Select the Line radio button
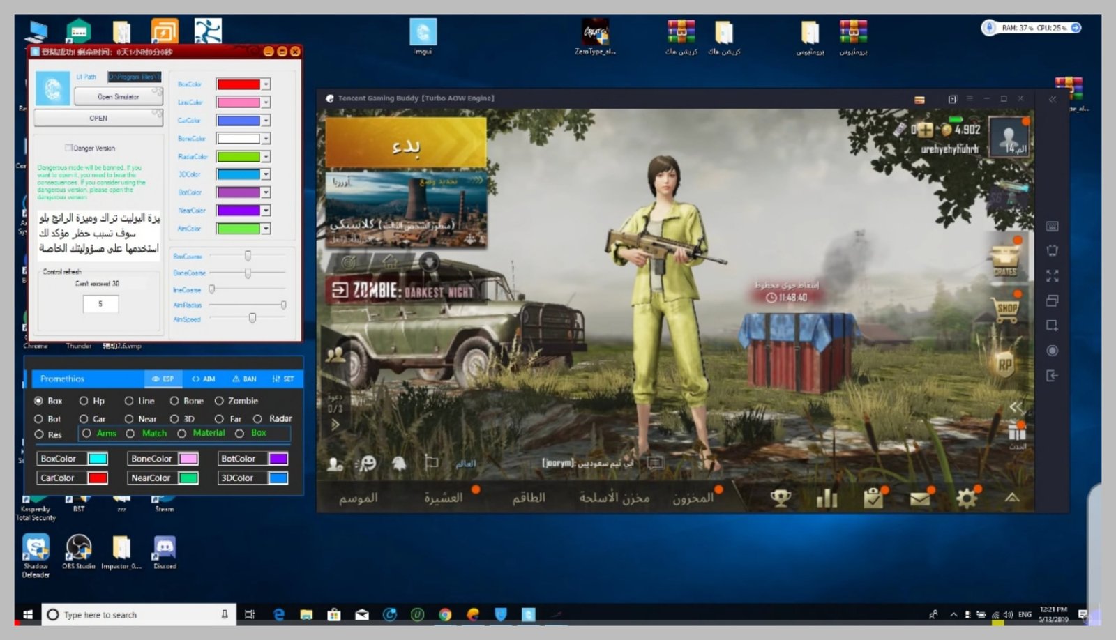Image resolution: width=1116 pixels, height=640 pixels. 129,401
